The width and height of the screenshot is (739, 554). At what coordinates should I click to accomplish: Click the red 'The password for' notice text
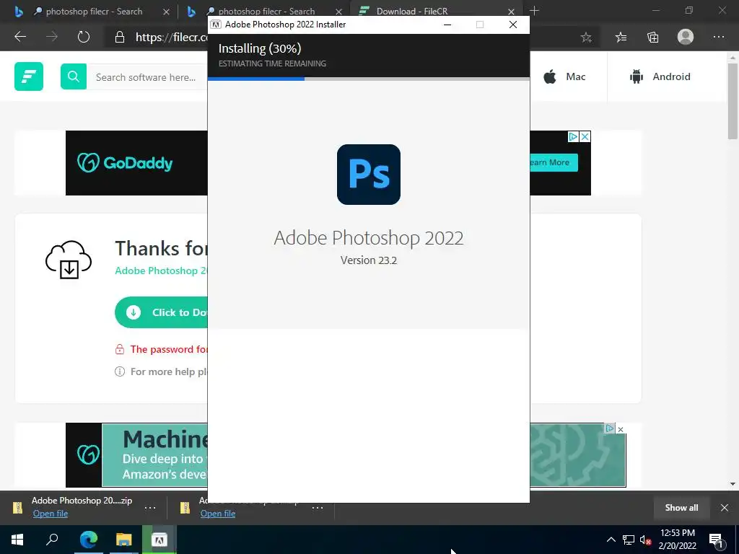(169, 349)
